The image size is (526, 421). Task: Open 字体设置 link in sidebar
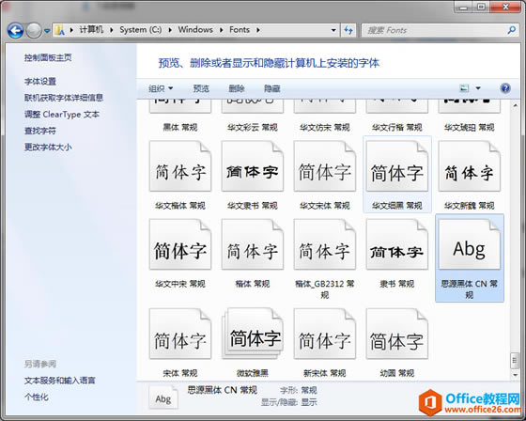[40, 81]
